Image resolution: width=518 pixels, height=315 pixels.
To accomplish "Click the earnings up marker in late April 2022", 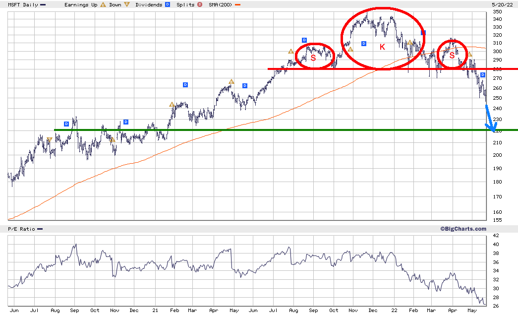I will (469, 54).
